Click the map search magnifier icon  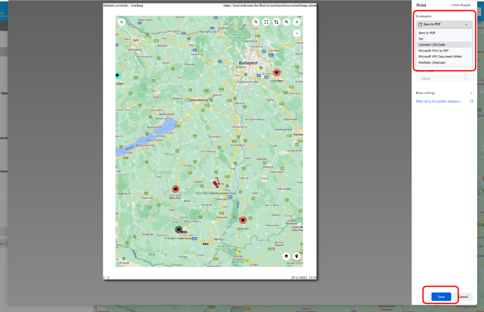coord(256,22)
